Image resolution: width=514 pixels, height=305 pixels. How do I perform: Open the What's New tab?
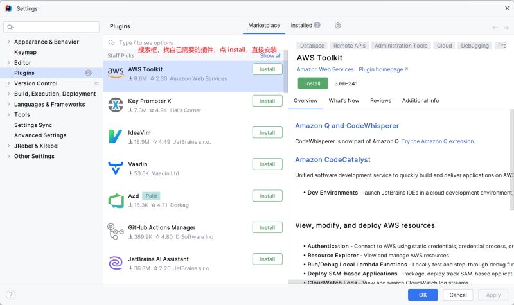tap(344, 101)
